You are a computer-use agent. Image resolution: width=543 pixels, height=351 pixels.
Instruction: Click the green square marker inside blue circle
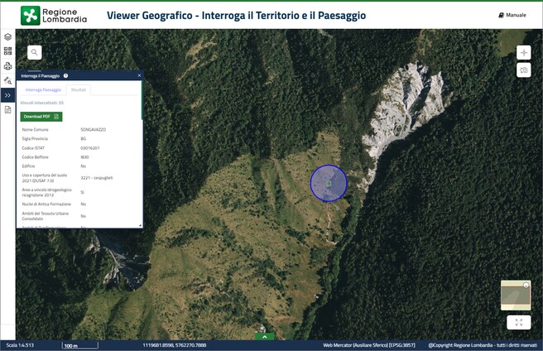(x=329, y=183)
